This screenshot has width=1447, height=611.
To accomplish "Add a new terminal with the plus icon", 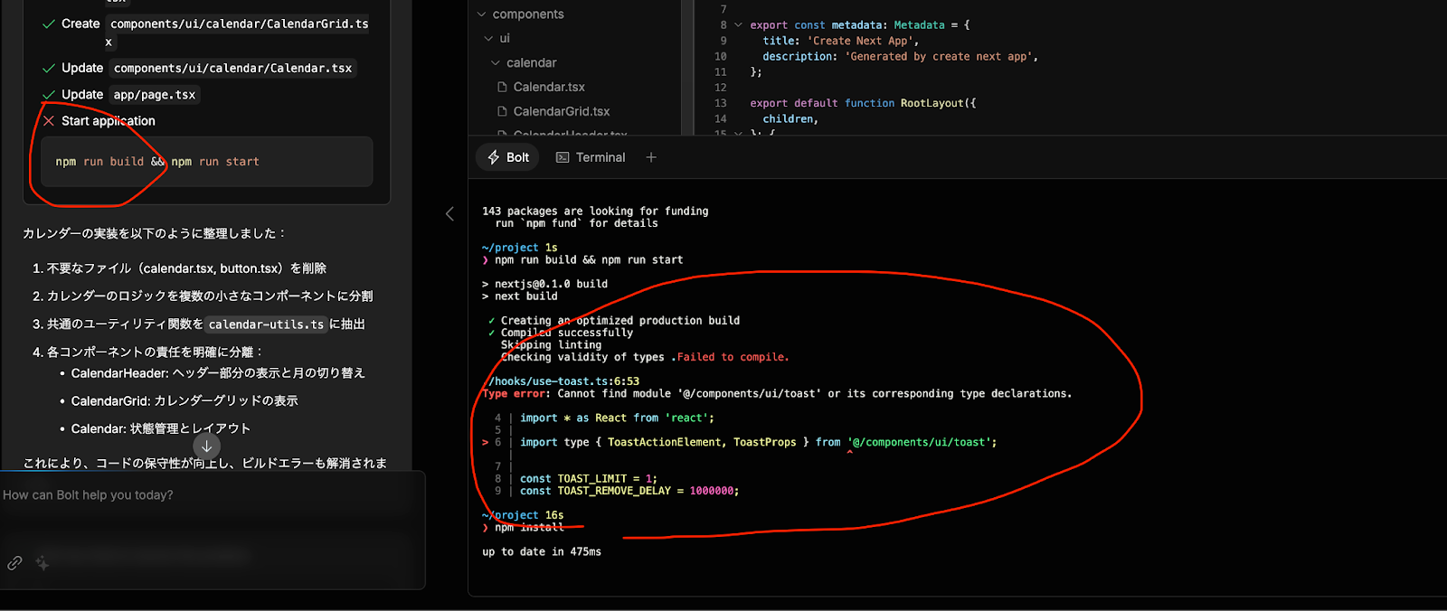I will click(x=651, y=157).
